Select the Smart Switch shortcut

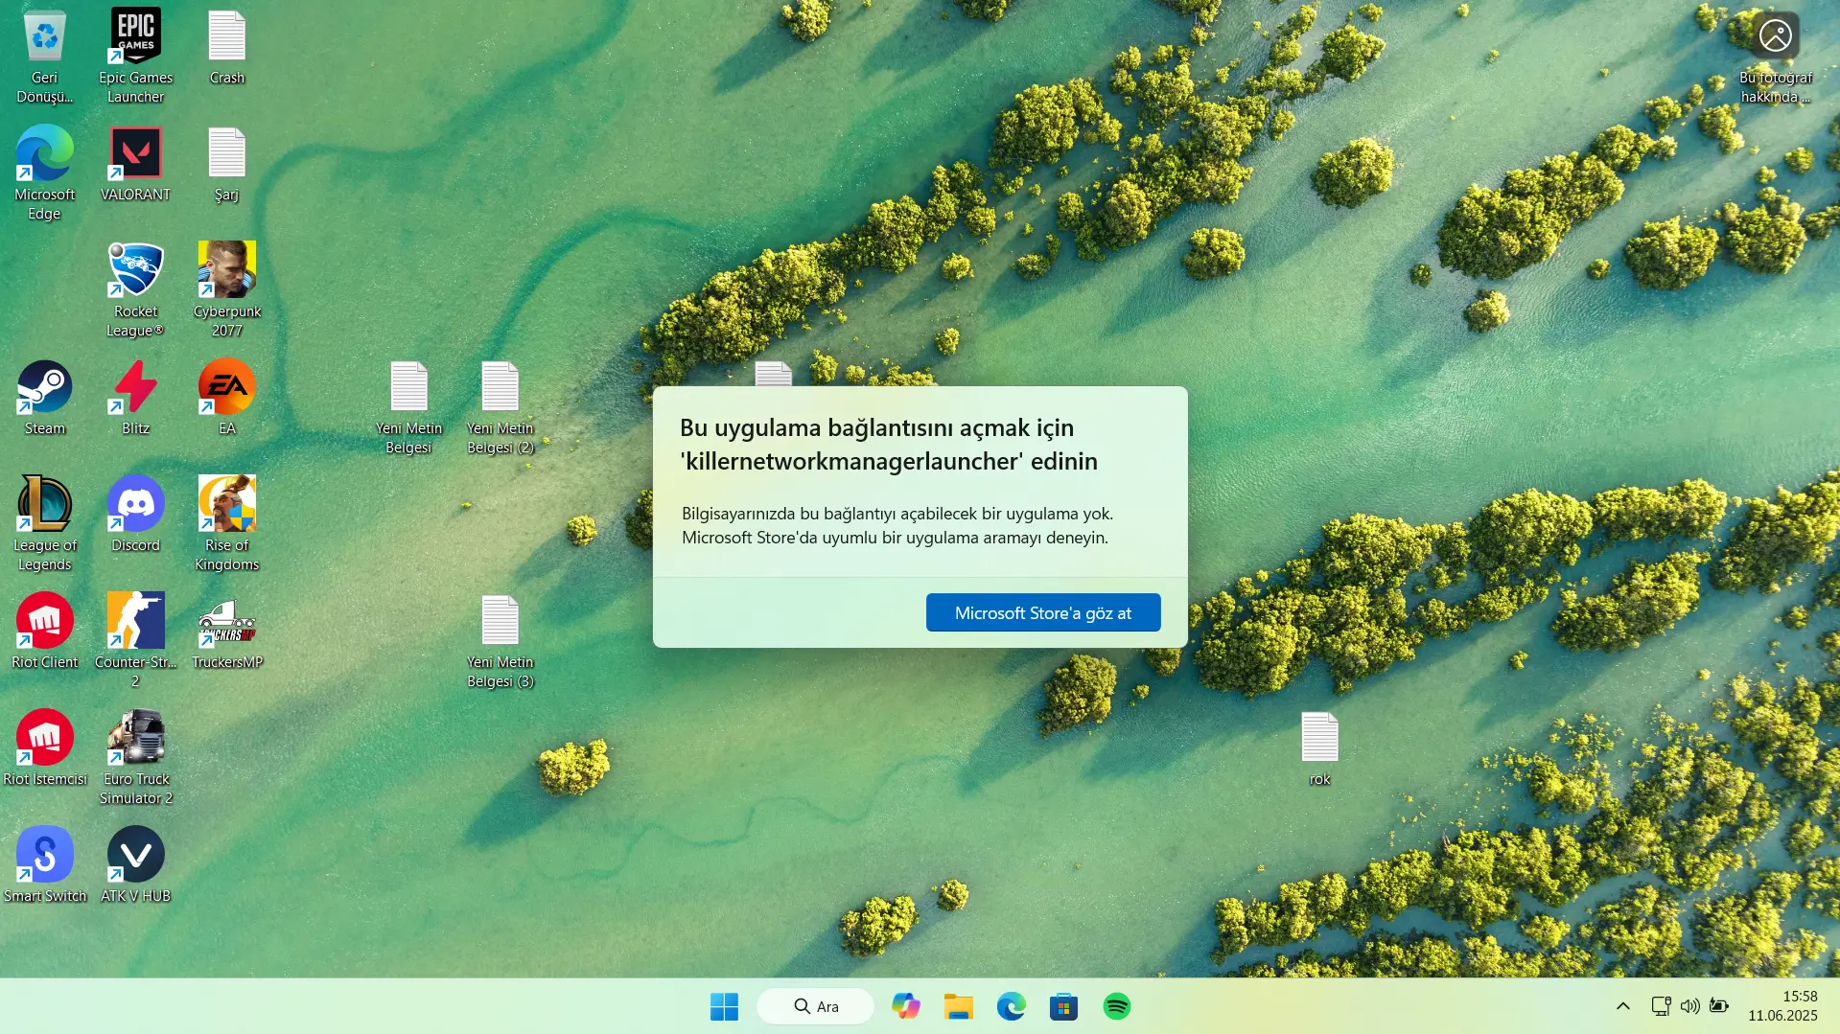tap(44, 865)
